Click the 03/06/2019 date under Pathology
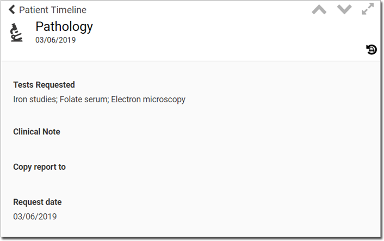 point(55,40)
